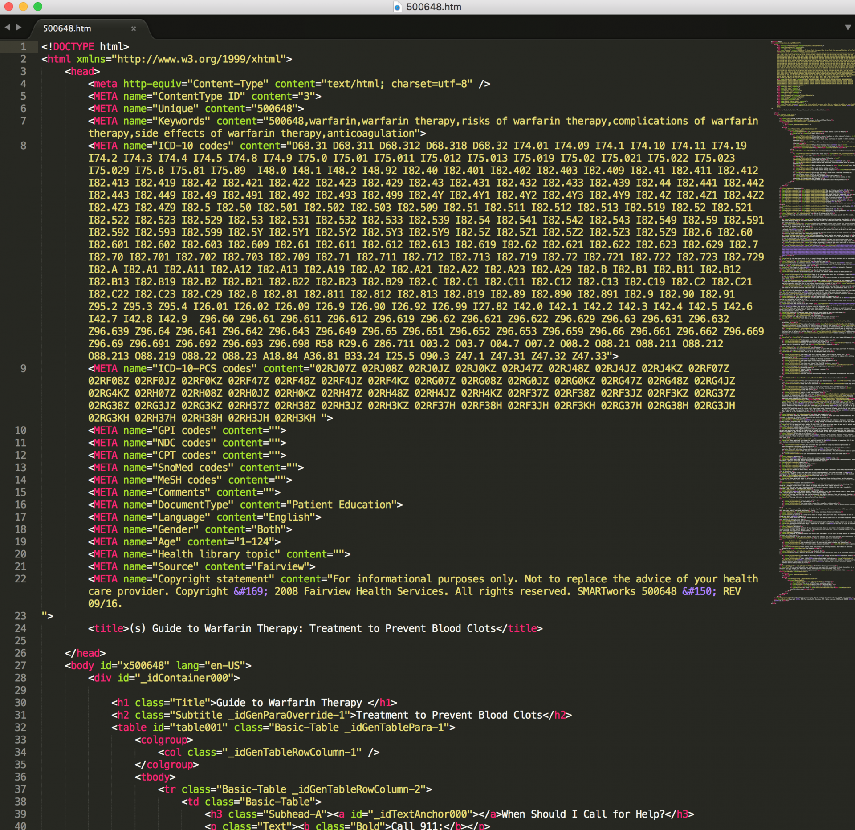Click the title tag text on line 24
This screenshot has width=855, height=830.
312,628
